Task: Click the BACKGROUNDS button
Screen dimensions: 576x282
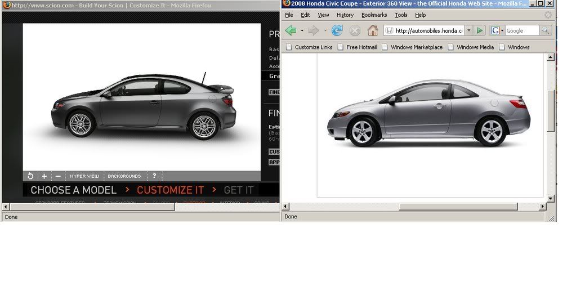Action: (x=124, y=176)
